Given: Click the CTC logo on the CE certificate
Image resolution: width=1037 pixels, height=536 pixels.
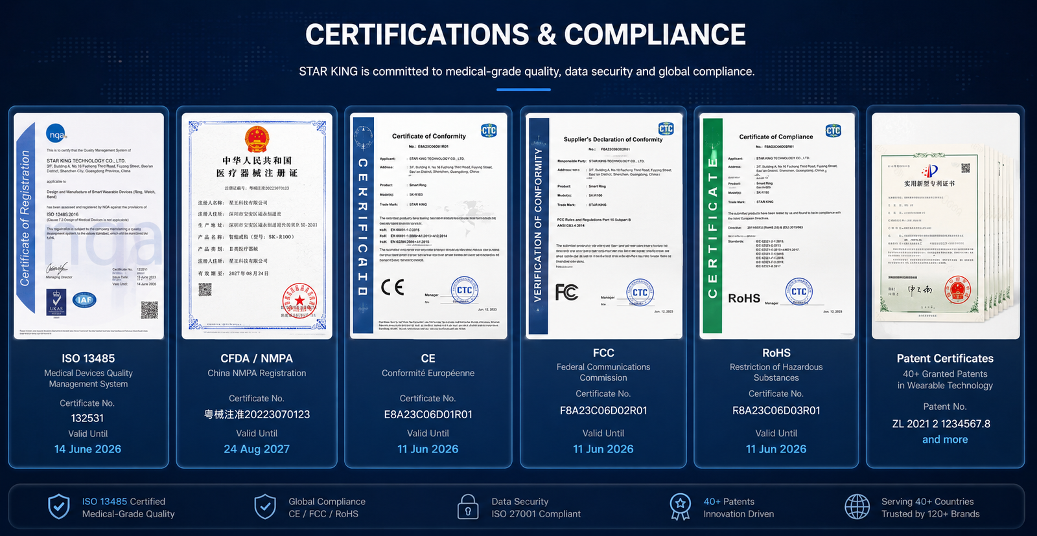Looking at the screenshot, I should tap(489, 131).
